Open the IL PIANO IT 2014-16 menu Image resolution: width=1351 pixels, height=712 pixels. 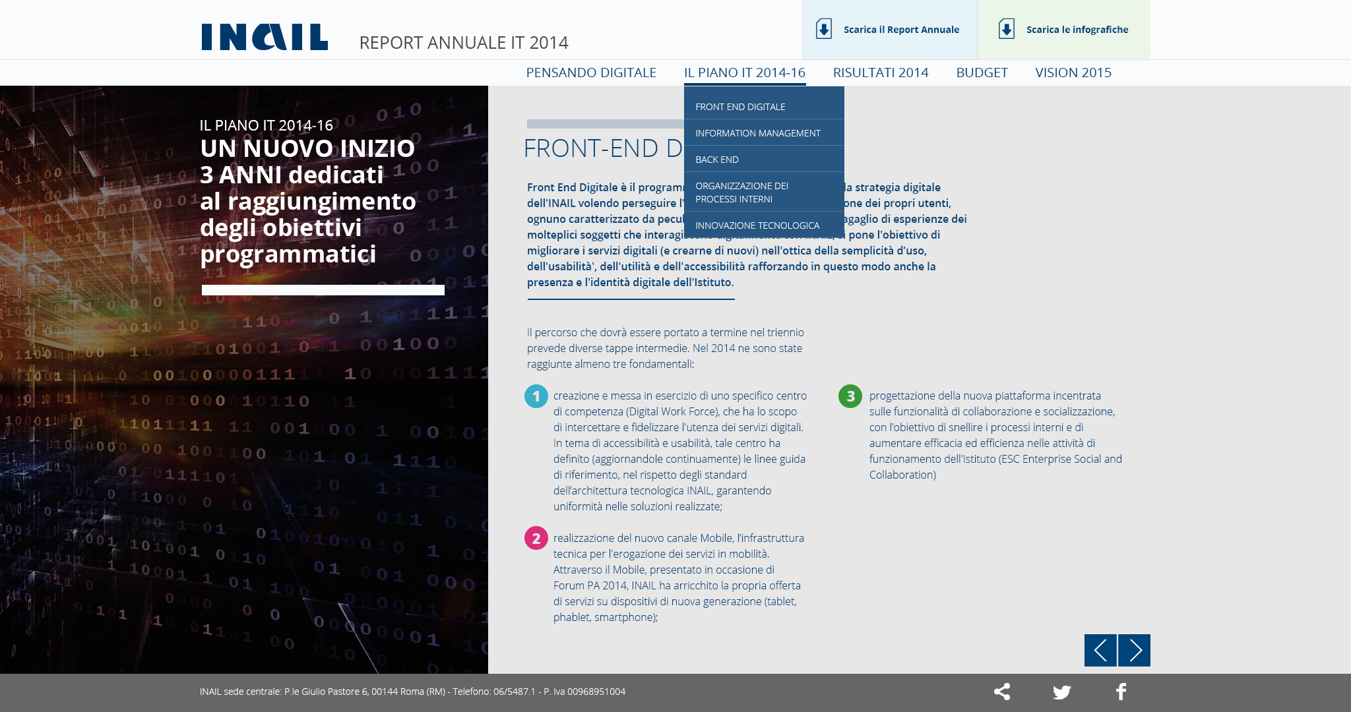pos(745,73)
